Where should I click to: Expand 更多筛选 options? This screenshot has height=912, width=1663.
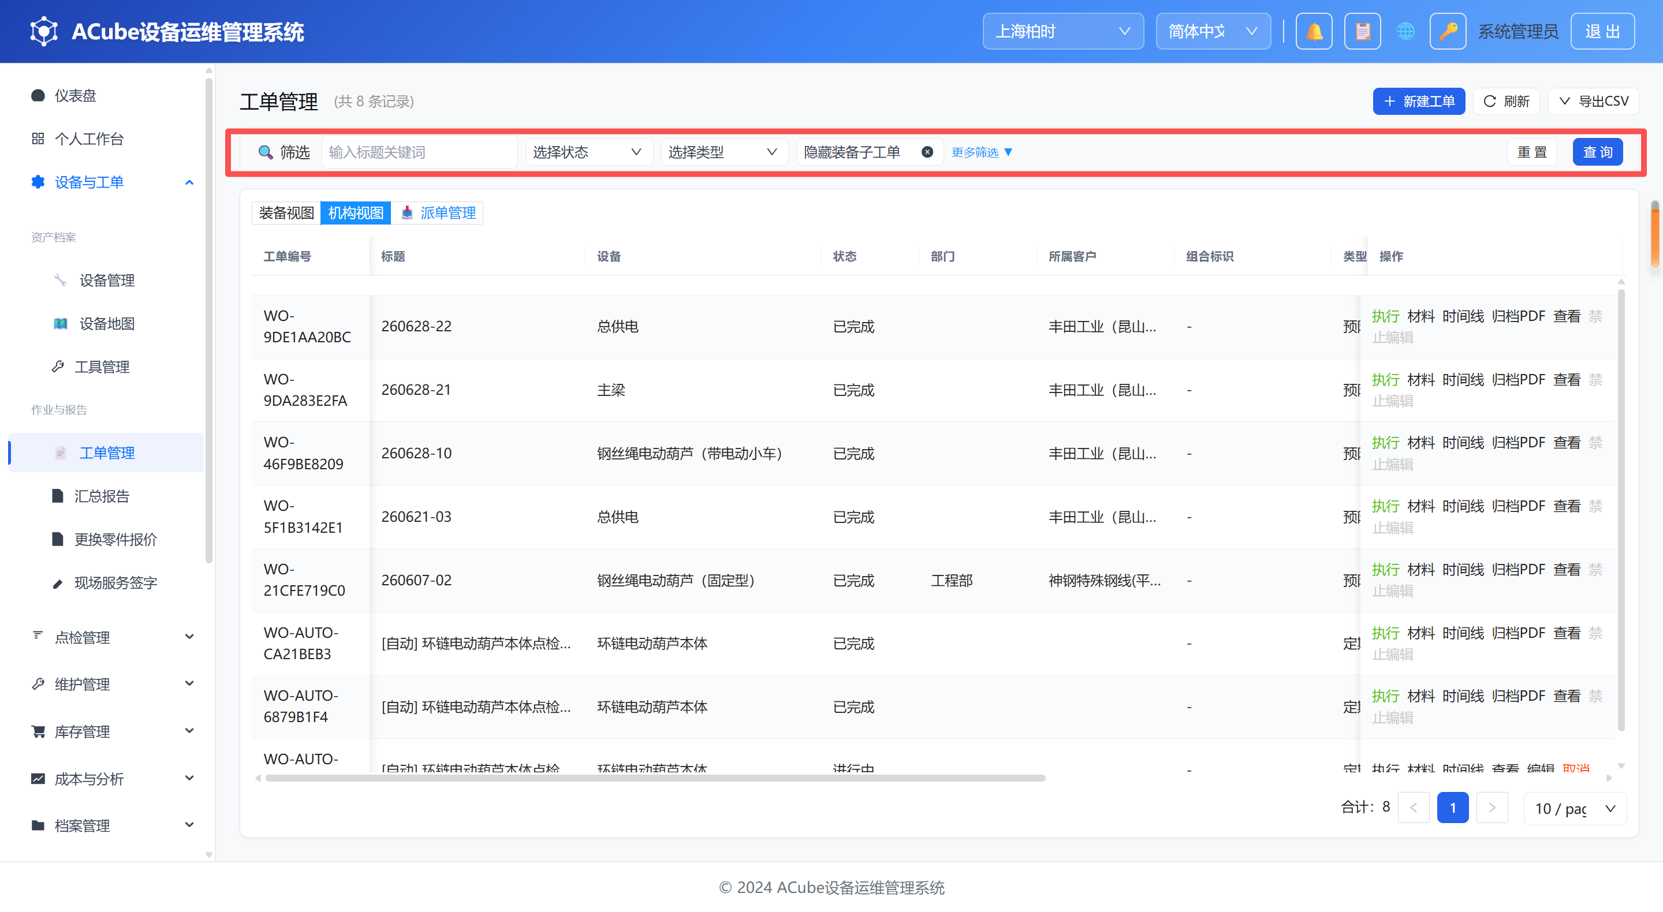pyautogui.click(x=981, y=152)
